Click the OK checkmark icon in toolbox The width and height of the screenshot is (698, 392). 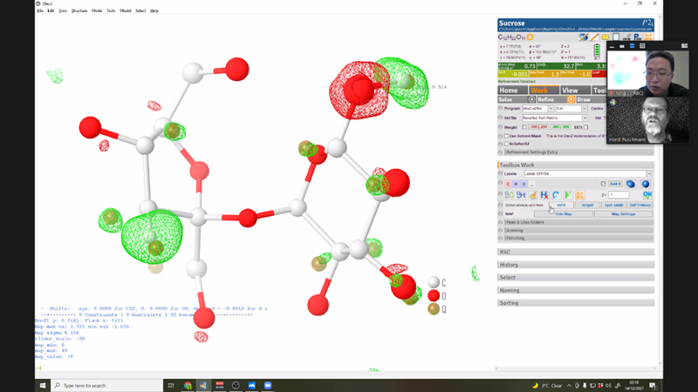tap(647, 195)
